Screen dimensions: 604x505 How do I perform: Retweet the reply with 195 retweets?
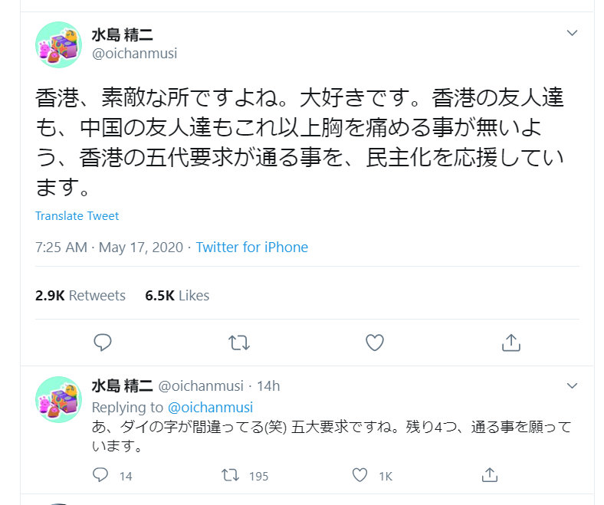(230, 476)
